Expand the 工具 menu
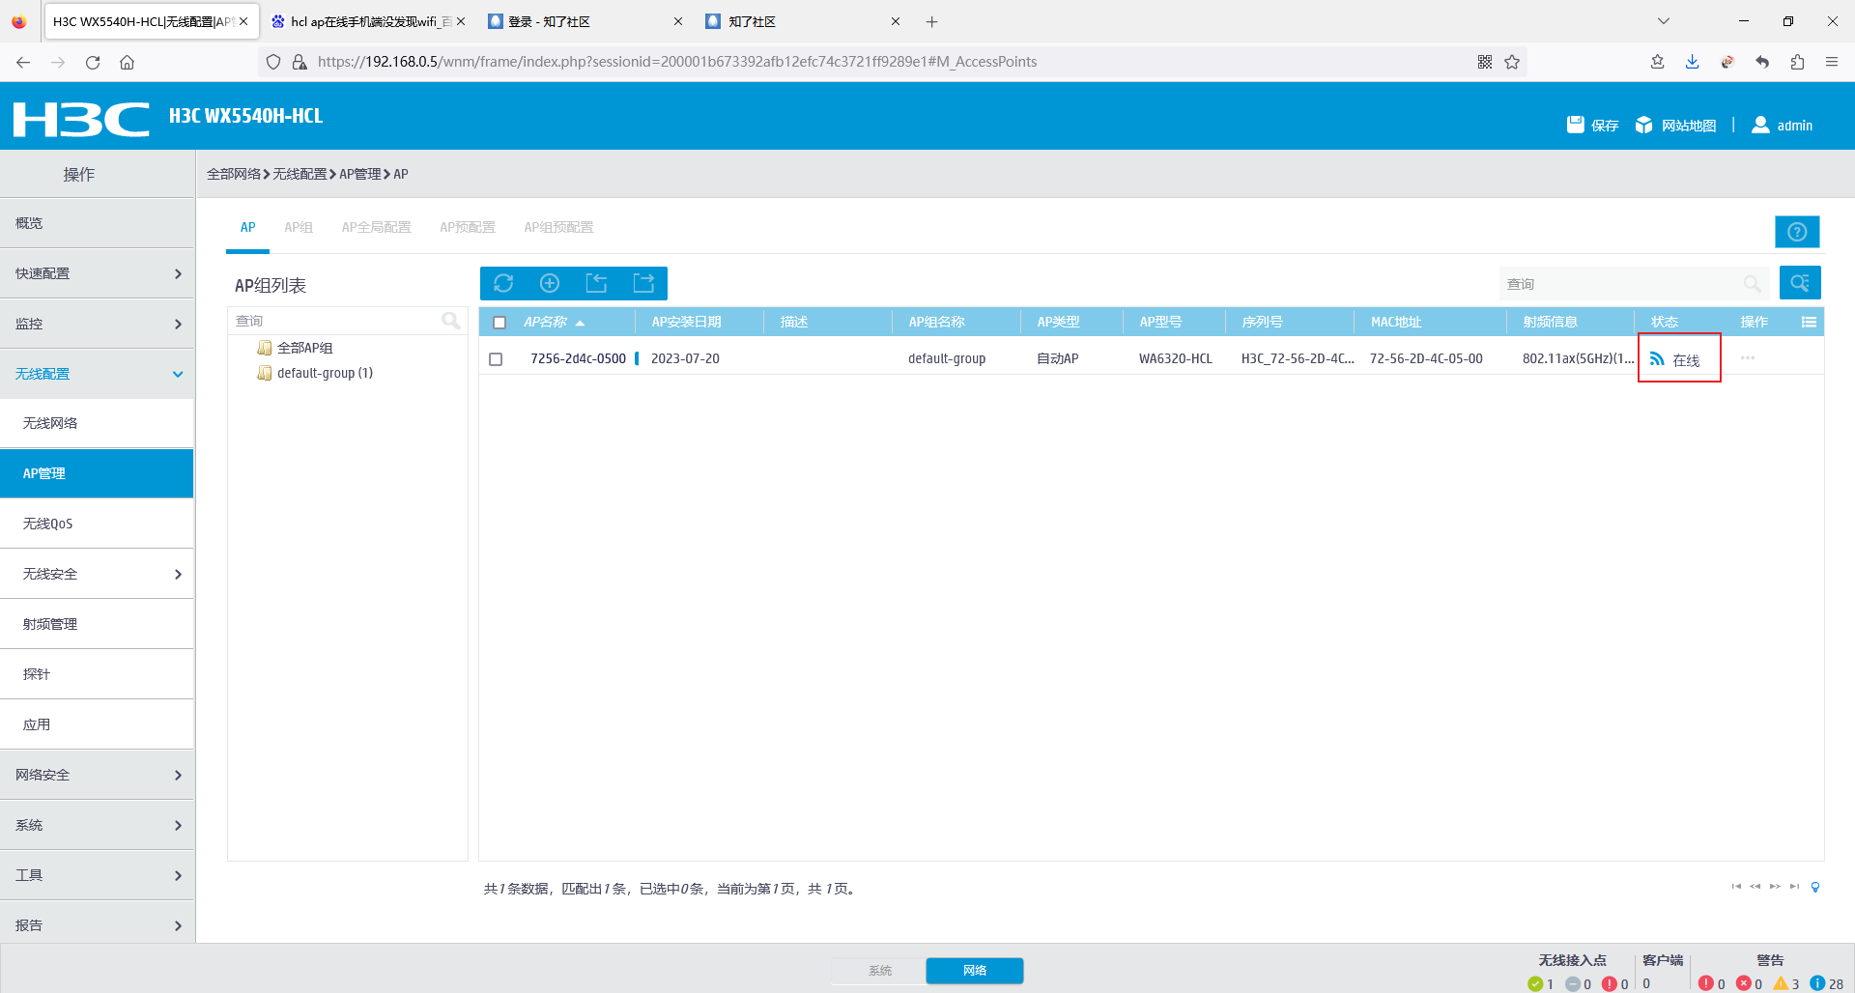 pyautogui.click(x=97, y=875)
